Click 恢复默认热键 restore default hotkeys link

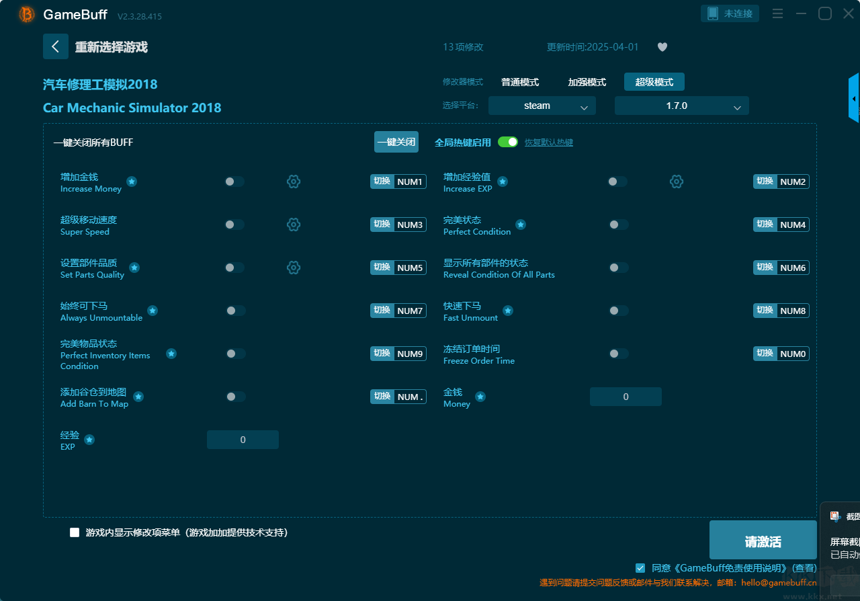click(549, 143)
